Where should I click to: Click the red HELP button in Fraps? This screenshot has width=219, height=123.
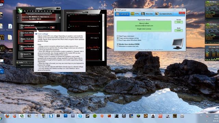coord(182,13)
